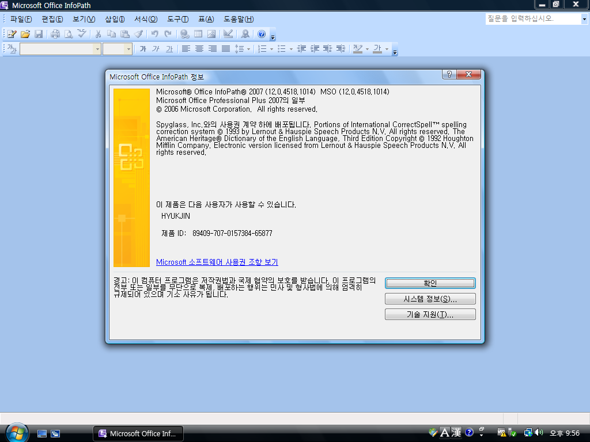The height and width of the screenshot is (442, 590).
Task: Click the digital signature ribbon icon
Action: coord(245,34)
